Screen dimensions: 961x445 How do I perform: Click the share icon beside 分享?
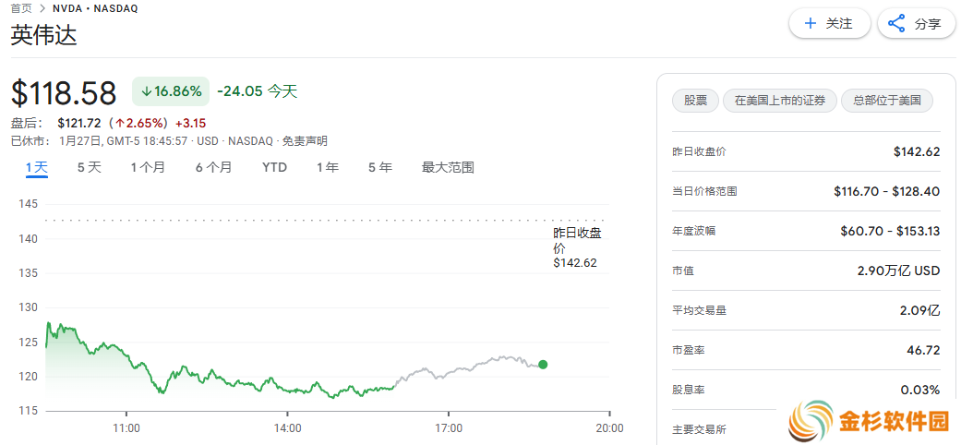point(896,24)
